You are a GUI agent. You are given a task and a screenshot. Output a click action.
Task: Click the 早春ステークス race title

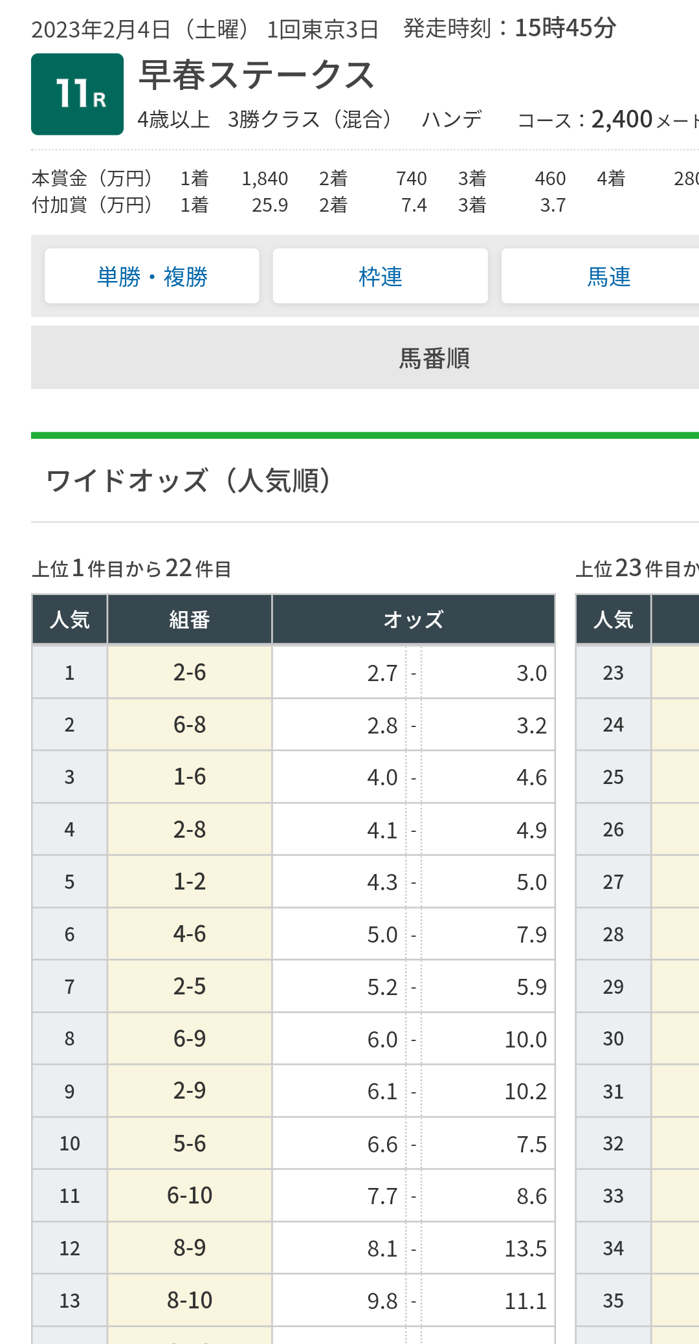(257, 75)
